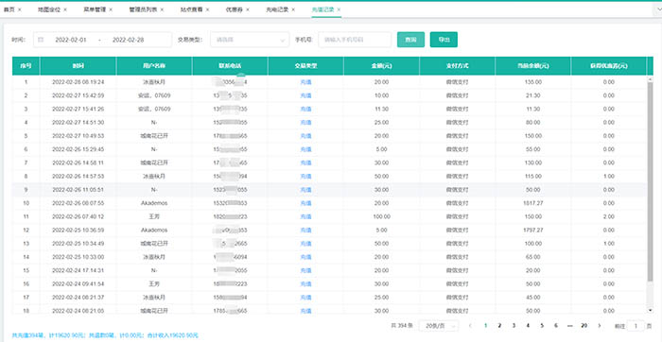The image size is (662, 342).
Task: Switch to the 优惠券 tab
Action: click(235, 9)
